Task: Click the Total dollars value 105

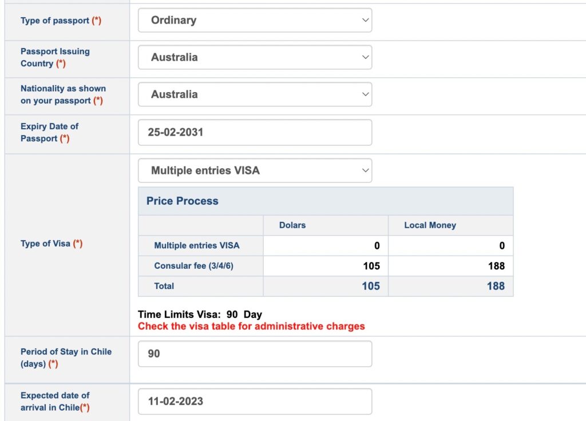Action: point(371,286)
